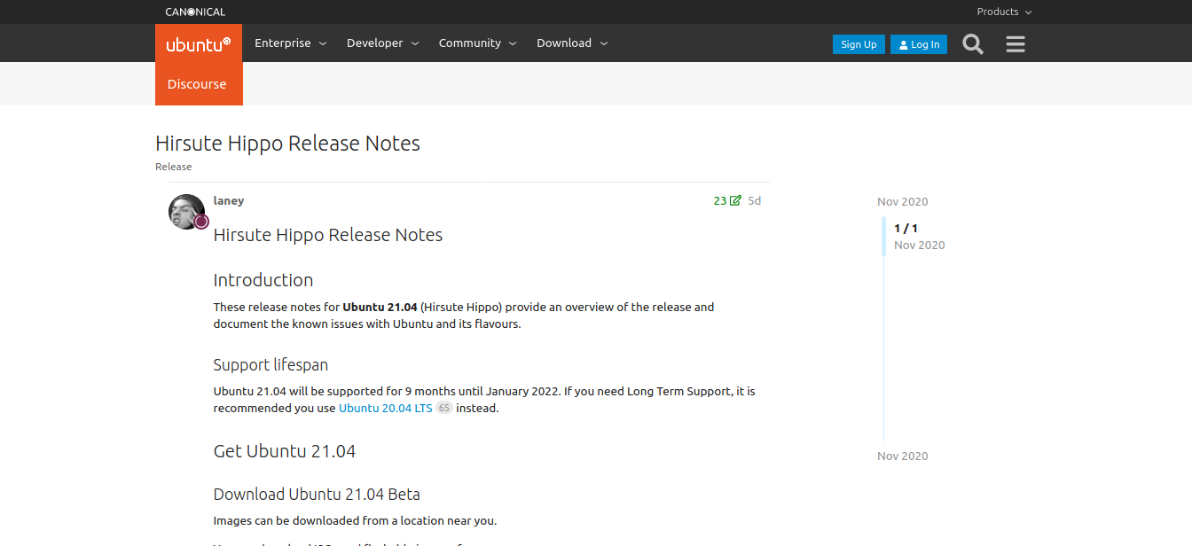Click the 23 edits pencil icon
The image size is (1192, 546).
[x=727, y=201]
